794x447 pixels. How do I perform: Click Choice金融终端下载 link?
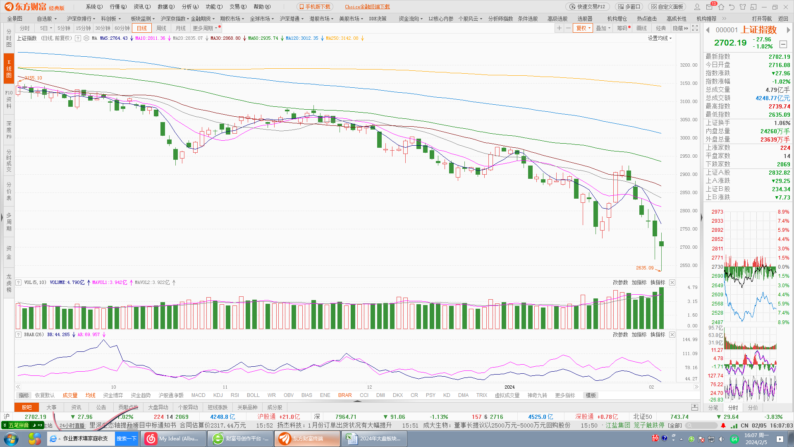click(x=367, y=7)
